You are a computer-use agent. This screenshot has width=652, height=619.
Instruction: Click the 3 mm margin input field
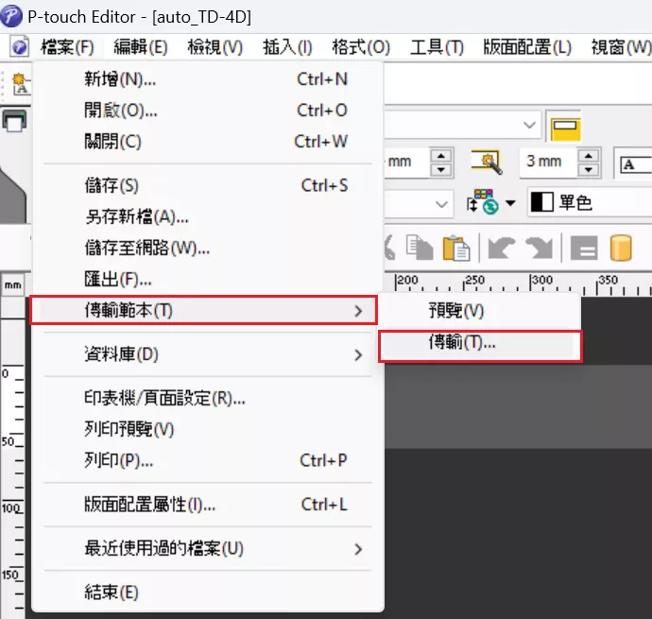(547, 162)
